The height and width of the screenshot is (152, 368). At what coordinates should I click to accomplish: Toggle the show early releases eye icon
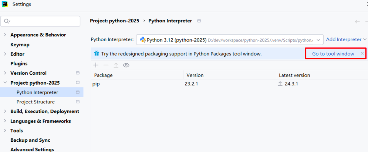[x=126, y=65]
